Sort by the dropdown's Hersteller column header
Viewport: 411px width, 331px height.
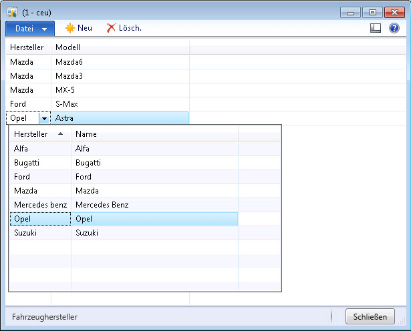coord(39,134)
